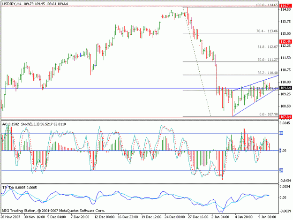The height and width of the screenshot is (220, 293).
Task: Click the 24 Dec 00:00 date label
Action: (x=174, y=217)
